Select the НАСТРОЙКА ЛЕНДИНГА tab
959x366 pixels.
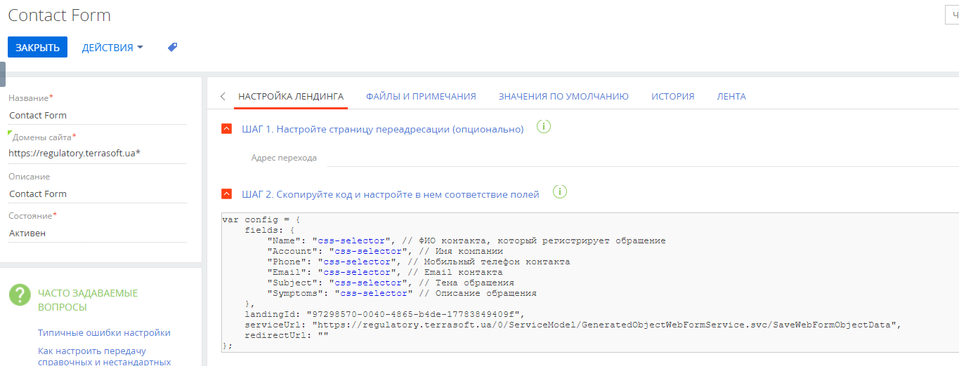[291, 97]
